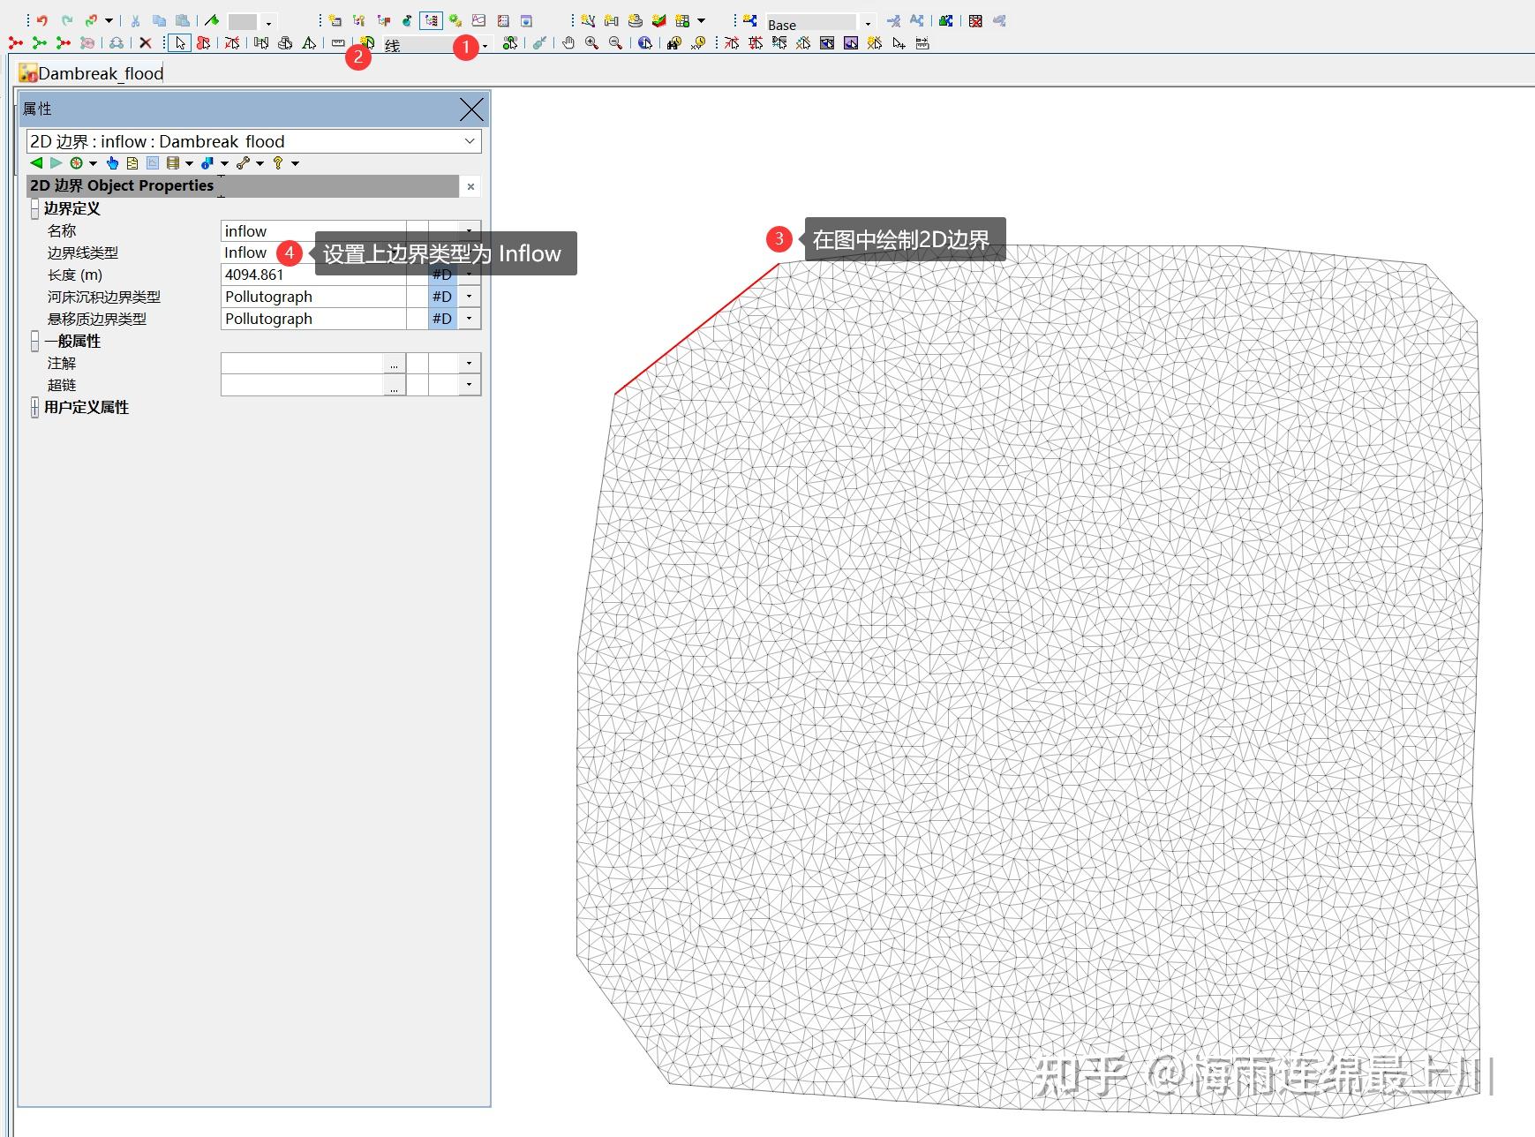Viewport: 1535px width, 1137px height.
Task: Click the undo arrow icon
Action: (x=42, y=20)
